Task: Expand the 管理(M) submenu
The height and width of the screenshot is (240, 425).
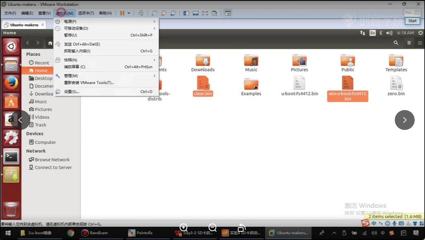Action: pos(106,76)
